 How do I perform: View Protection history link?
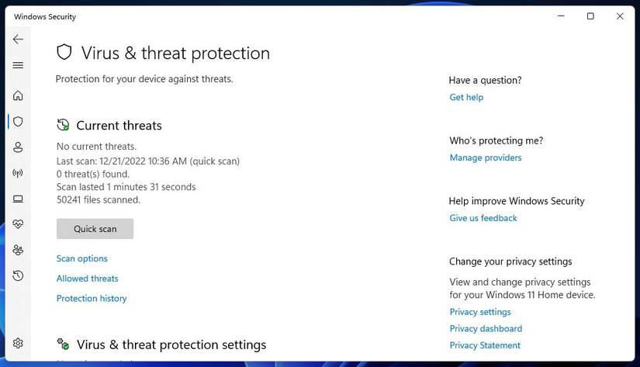click(92, 299)
